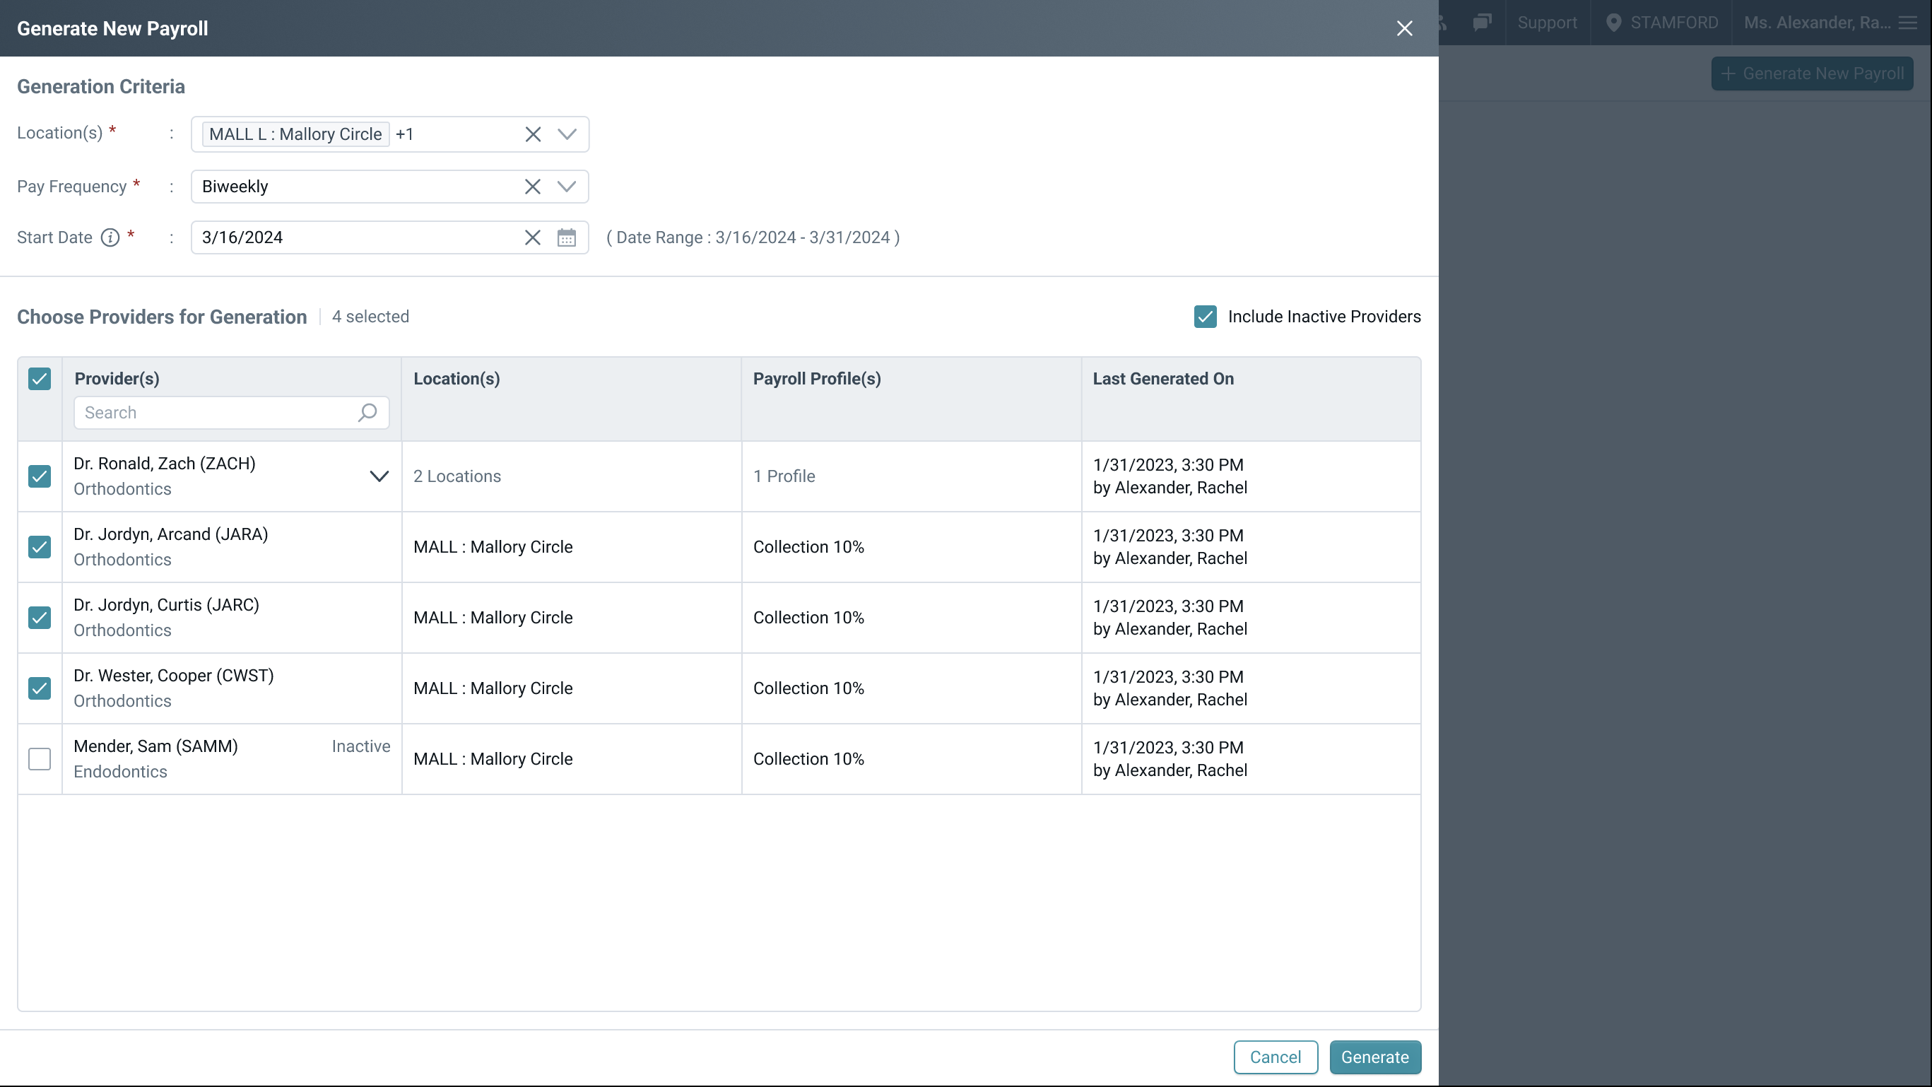1932x1087 pixels.
Task: Expand Dr. Ronald, Zach provider row
Action: [x=379, y=476]
